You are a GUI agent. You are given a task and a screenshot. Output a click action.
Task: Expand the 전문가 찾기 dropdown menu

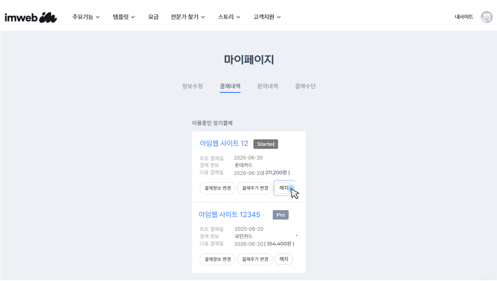tap(188, 17)
